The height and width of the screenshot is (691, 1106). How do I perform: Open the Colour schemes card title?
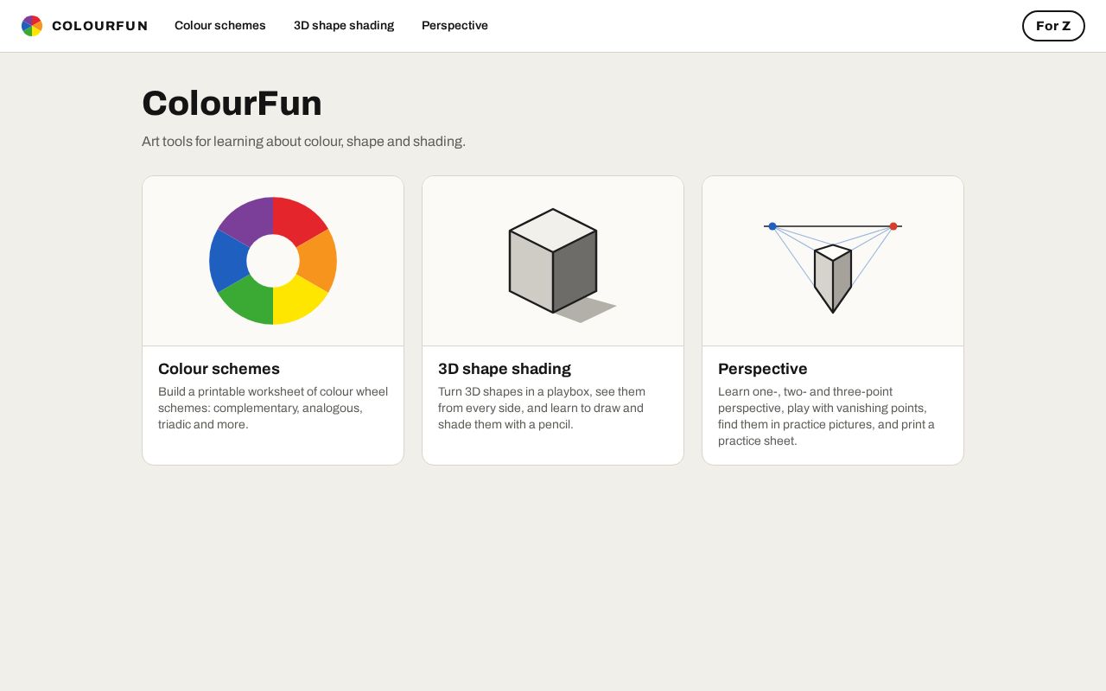click(219, 369)
